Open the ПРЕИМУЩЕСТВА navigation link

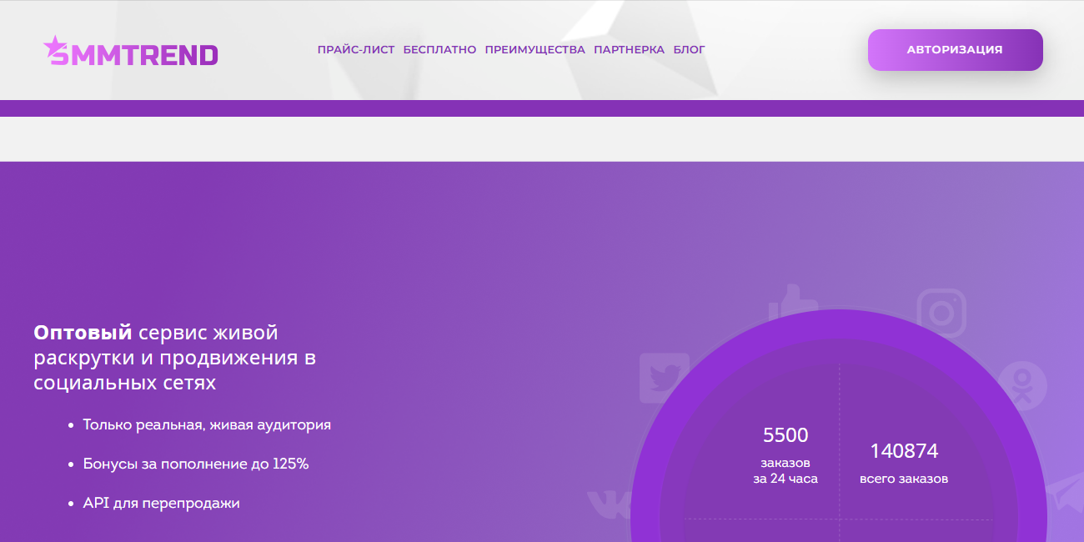tap(535, 50)
